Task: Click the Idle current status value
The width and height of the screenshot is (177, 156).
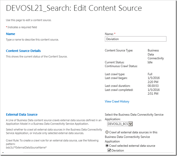Action: (x=150, y=62)
